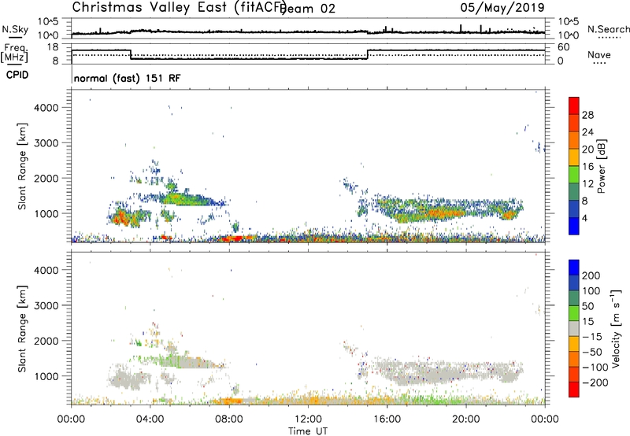Screen dimensions: 630x436
Task: Click the 'N.Sky' label
Action: pos(15,29)
